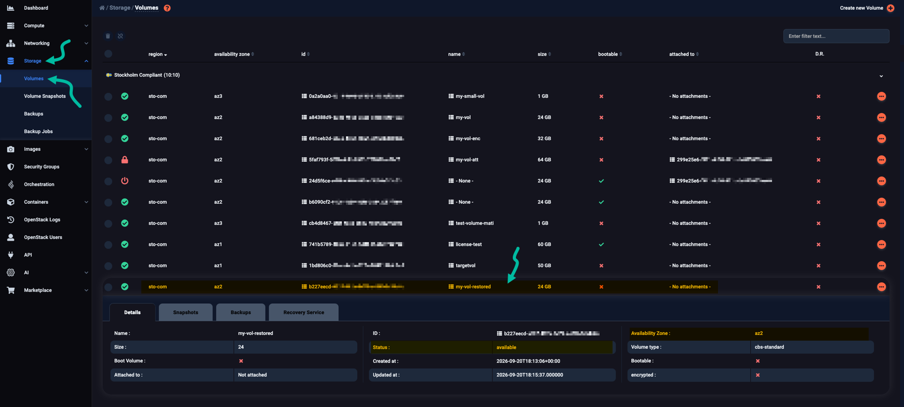Select the Details tab
Image resolution: width=904 pixels, height=407 pixels.
click(x=132, y=312)
